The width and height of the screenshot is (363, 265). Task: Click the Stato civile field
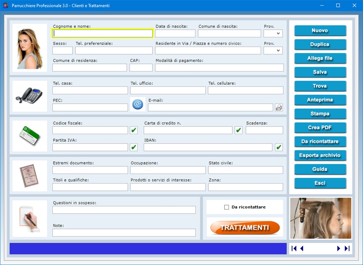[x=245, y=170]
